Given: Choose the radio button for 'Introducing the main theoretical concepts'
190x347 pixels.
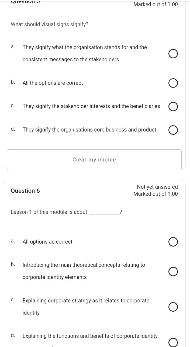Looking at the screenshot, I should (173, 271).
